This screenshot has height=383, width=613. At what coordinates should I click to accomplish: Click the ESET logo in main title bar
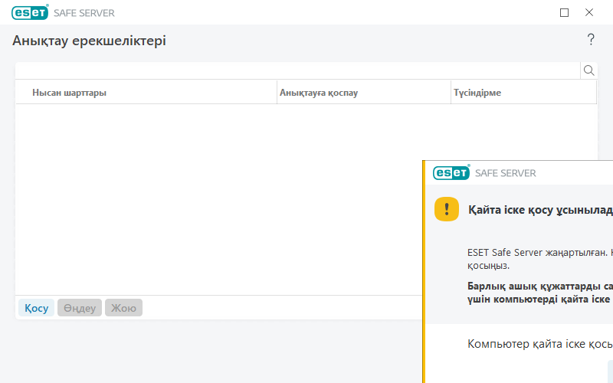30,12
